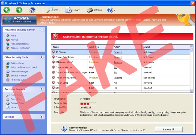
Task: Click the History icon under Antivirus Scanner
Action: [x=8, y=108]
